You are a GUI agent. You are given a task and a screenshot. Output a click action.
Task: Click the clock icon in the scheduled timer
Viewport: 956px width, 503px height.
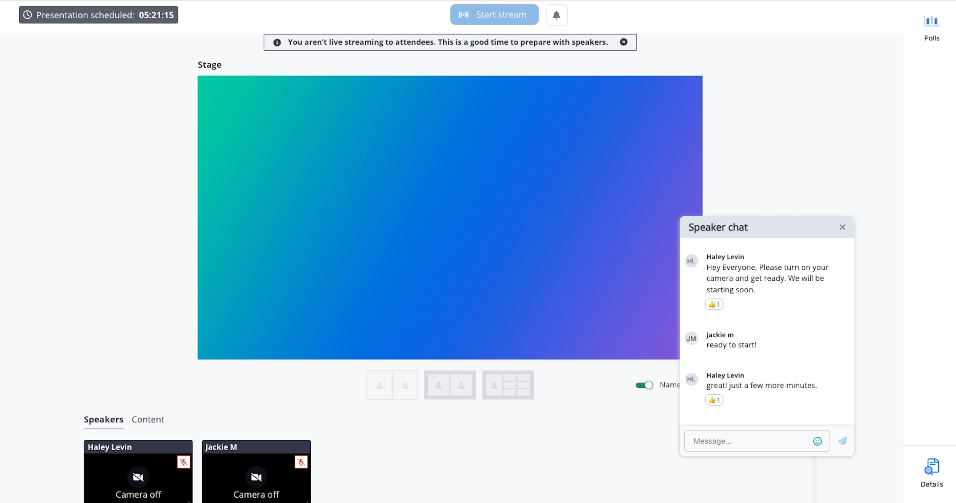pos(27,15)
